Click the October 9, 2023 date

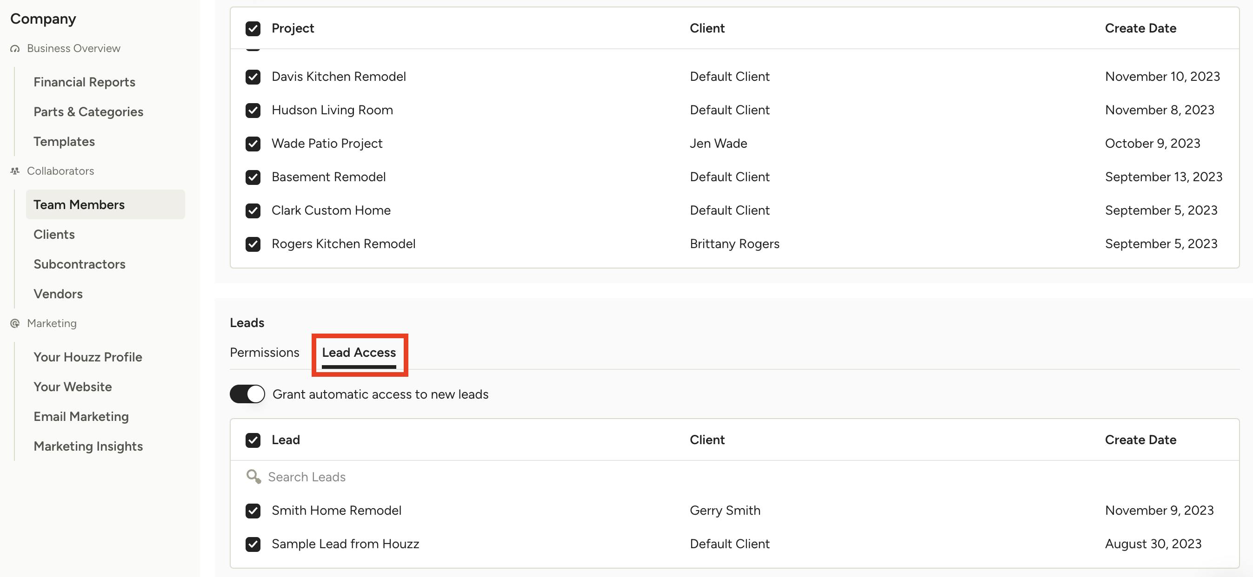1153,144
